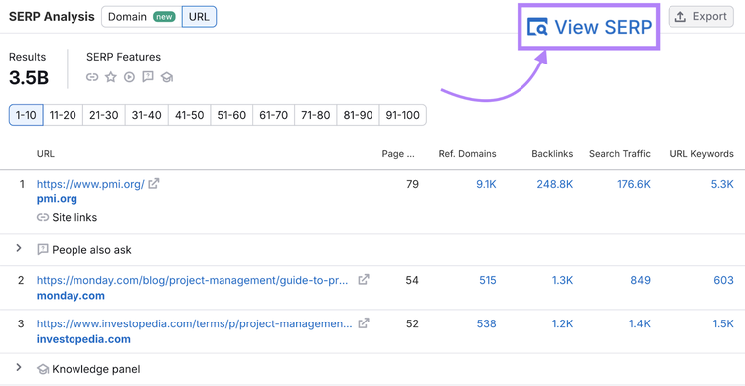
Task: Select results page 51-60
Action: tap(231, 115)
